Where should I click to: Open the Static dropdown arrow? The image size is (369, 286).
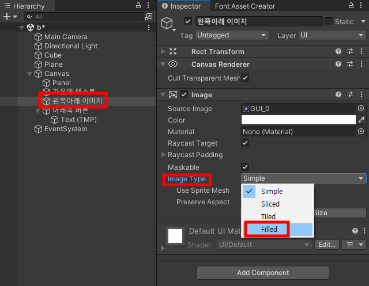coord(363,22)
